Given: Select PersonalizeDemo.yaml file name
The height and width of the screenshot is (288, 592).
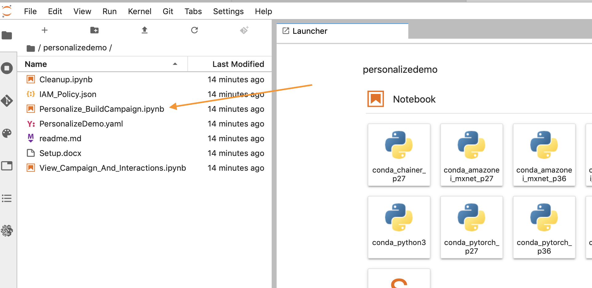Looking at the screenshot, I should point(81,124).
